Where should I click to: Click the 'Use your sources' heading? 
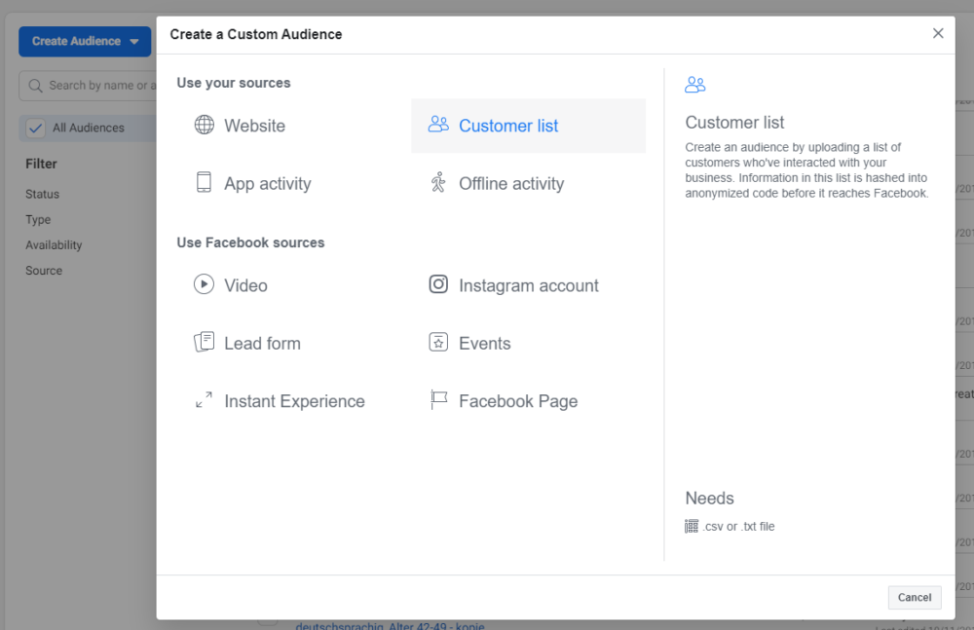click(x=234, y=83)
